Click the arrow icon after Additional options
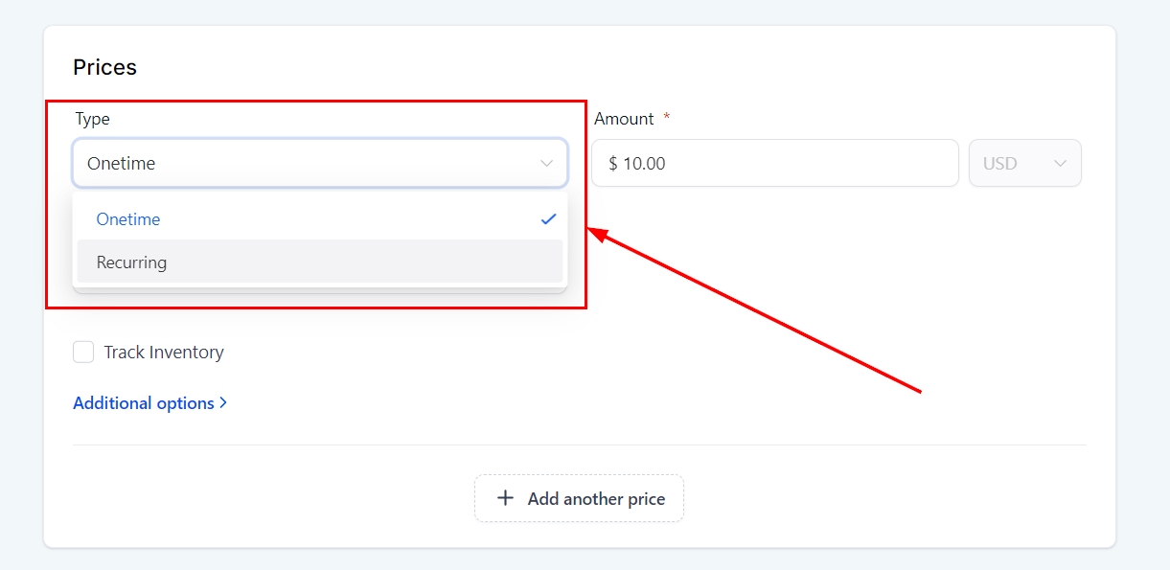This screenshot has width=1170, height=570. 223,403
